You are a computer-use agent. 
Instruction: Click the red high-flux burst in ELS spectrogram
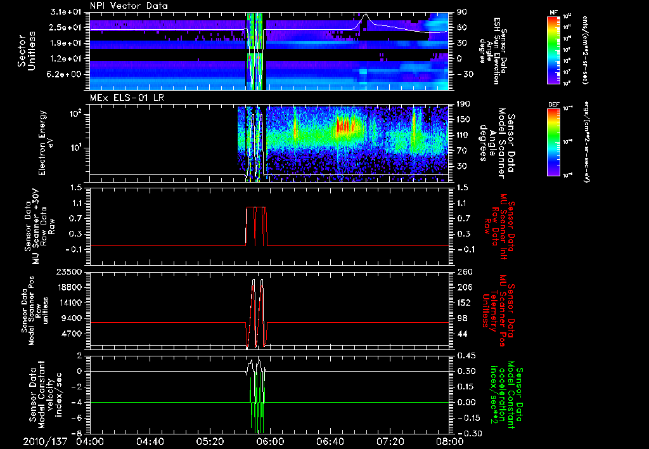(346, 126)
